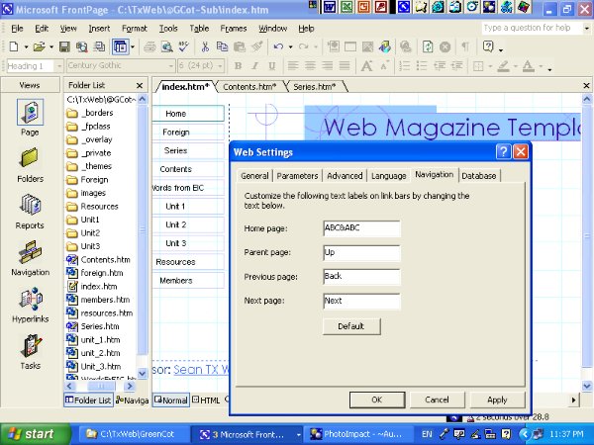Screen dimensions: 594x445
Task: Click the Bulleted list icon
Action: pyautogui.click(x=422, y=66)
